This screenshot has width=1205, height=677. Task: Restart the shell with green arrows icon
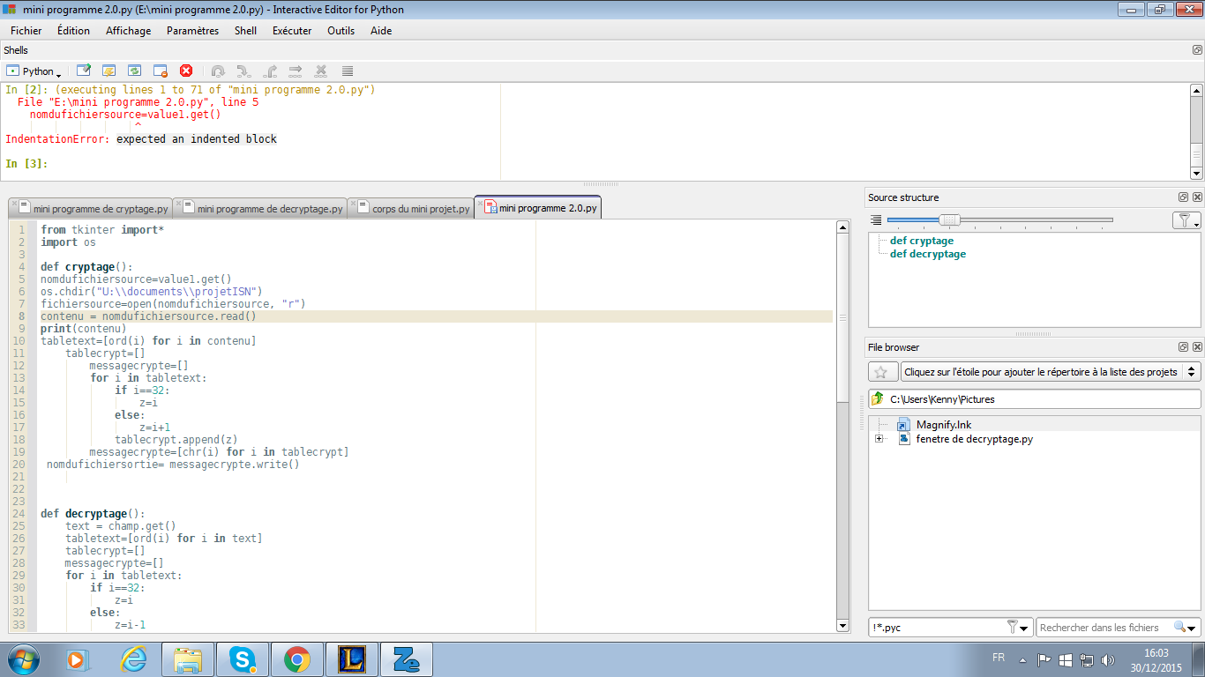click(x=134, y=71)
